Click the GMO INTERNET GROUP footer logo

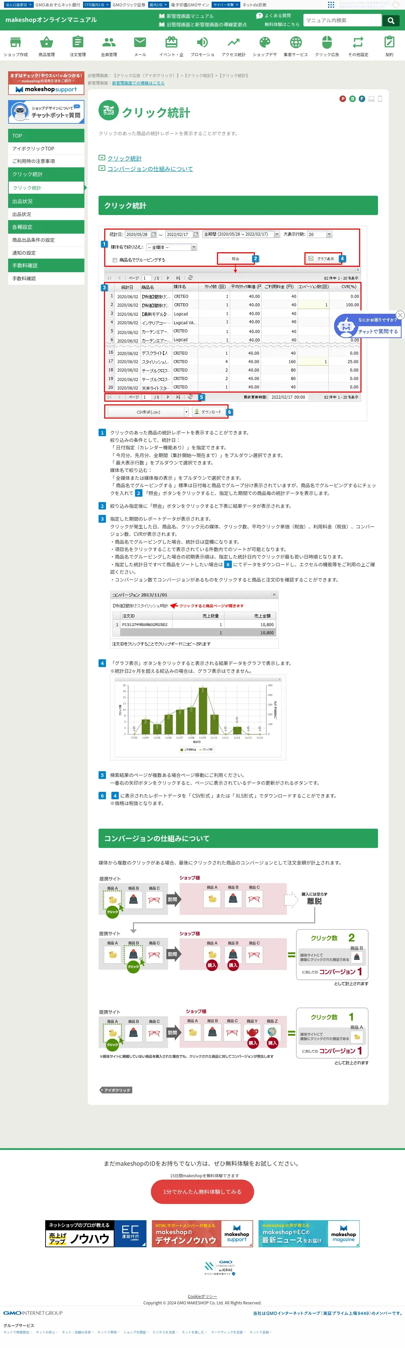tap(33, 1313)
